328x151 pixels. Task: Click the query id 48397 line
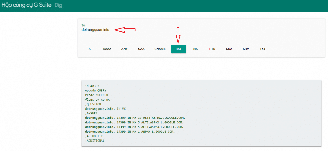(x=92, y=86)
